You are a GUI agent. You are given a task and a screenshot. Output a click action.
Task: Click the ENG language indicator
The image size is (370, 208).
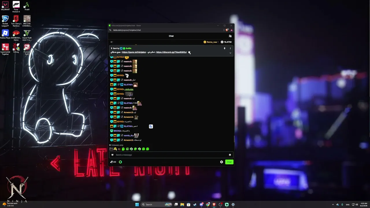point(348,205)
